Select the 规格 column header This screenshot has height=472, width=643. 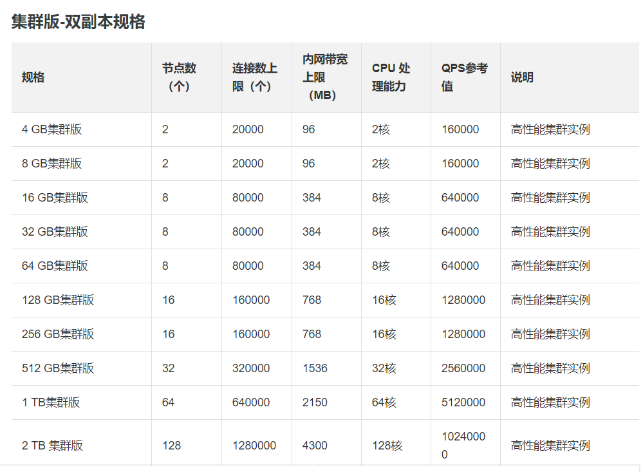click(x=33, y=77)
